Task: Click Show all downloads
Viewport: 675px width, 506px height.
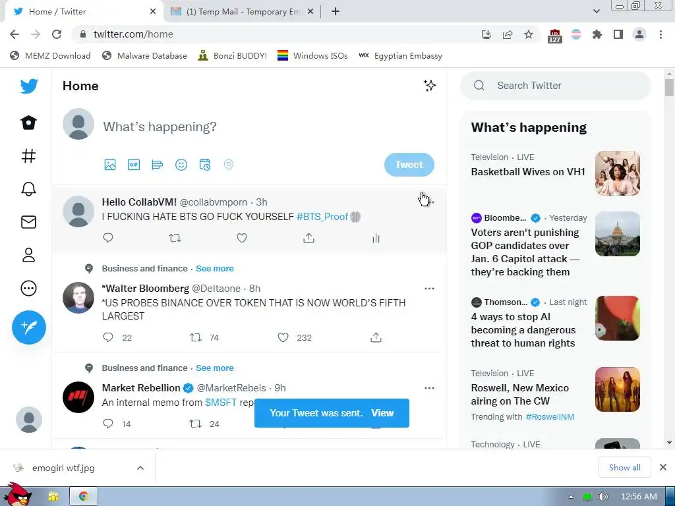Action: pos(625,468)
